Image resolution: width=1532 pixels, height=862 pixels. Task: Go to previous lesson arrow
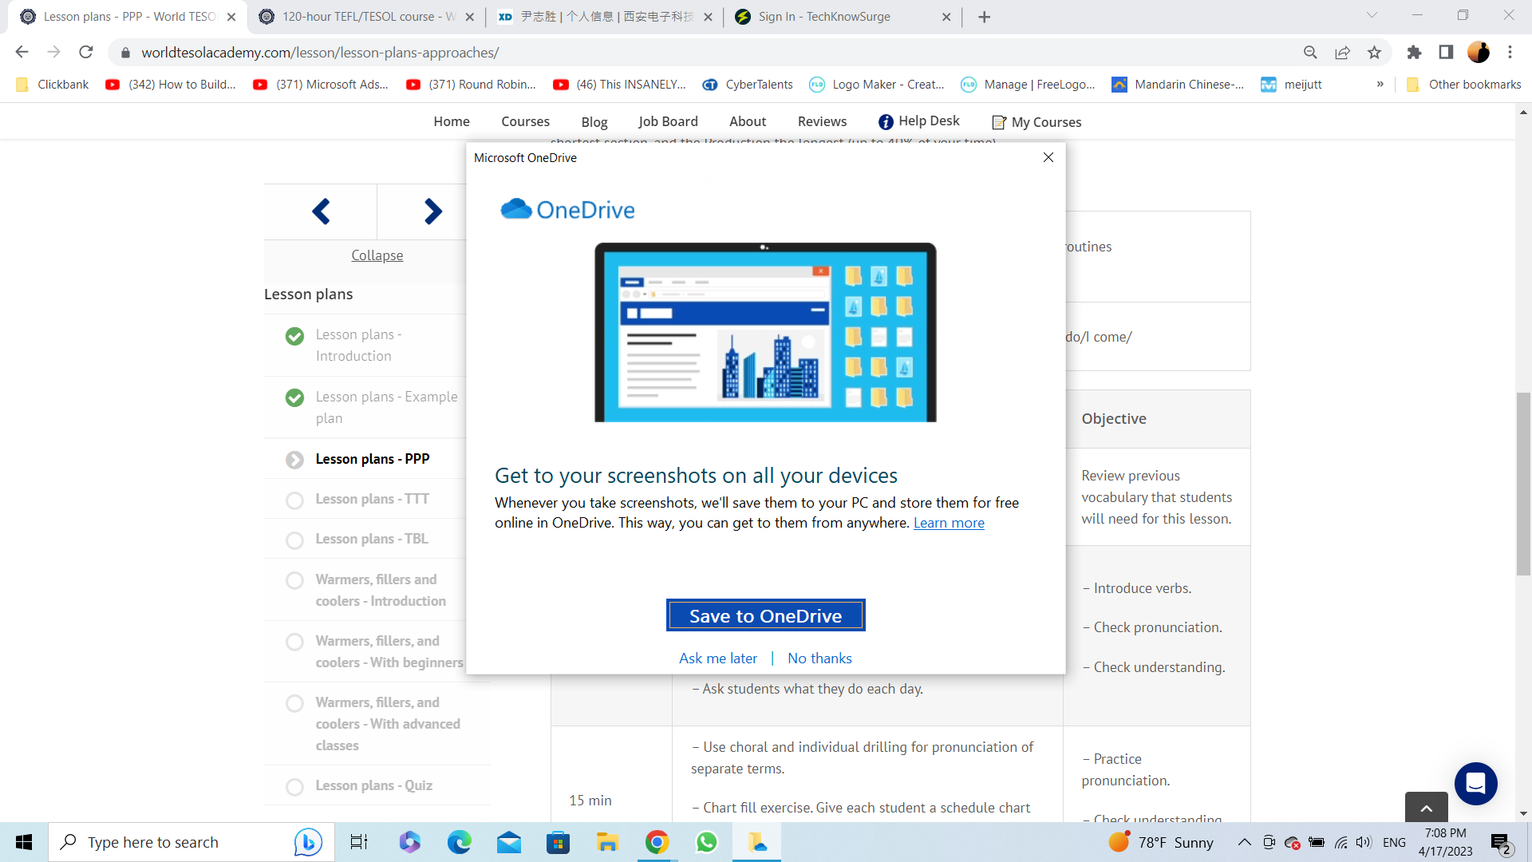pos(321,212)
